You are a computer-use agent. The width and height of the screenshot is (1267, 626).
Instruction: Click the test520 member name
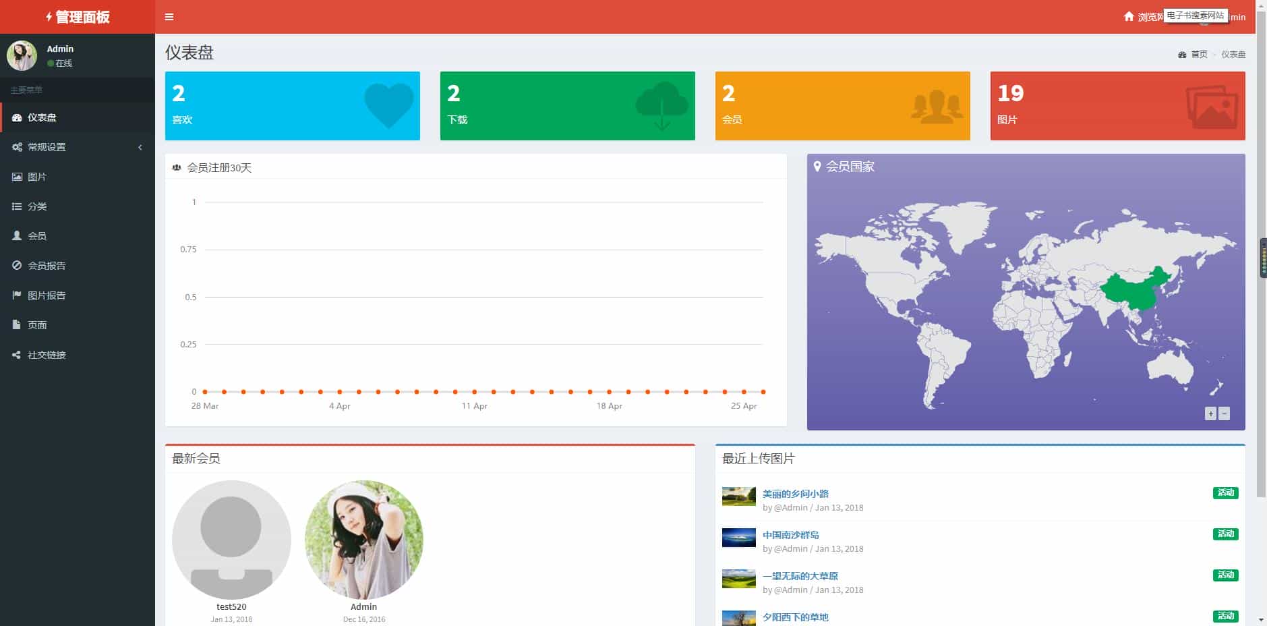tap(231, 607)
